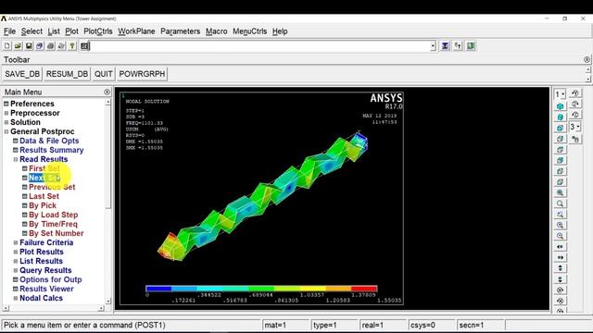Viewport: 593px width, 333px height.
Task: Expand the Preferences tree node
Action: pos(6,104)
